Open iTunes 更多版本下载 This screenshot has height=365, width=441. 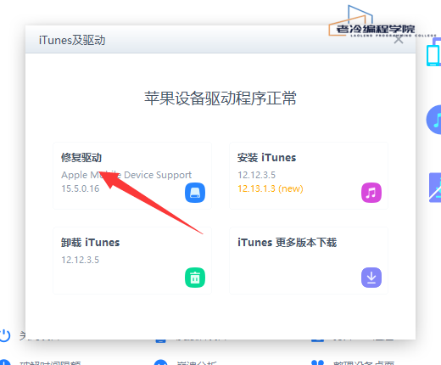[287, 243]
